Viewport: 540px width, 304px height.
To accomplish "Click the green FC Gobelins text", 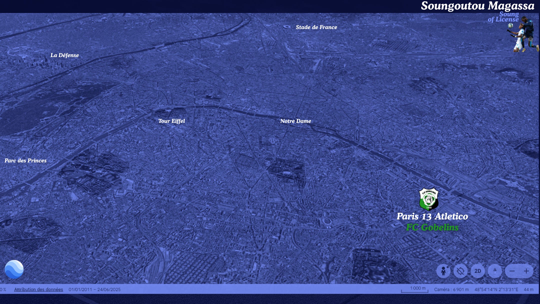I will pyautogui.click(x=432, y=227).
